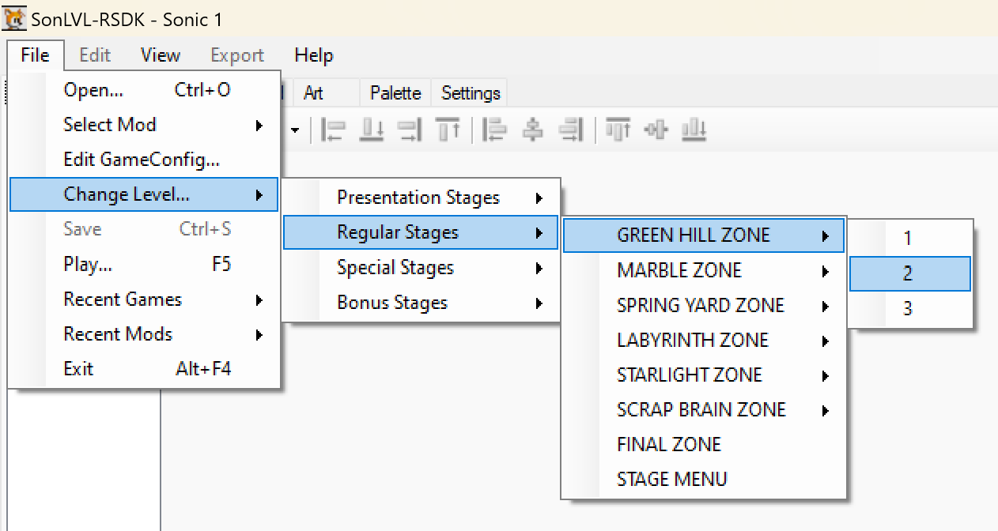This screenshot has width=998, height=531.
Task: Click the Align Bottom toolbar icon
Action: [x=371, y=130]
